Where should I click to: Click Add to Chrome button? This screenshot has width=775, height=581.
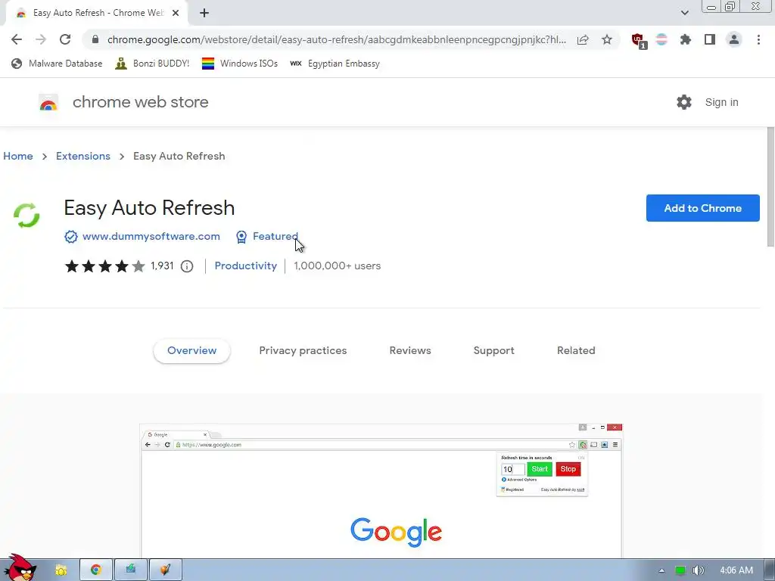702,208
